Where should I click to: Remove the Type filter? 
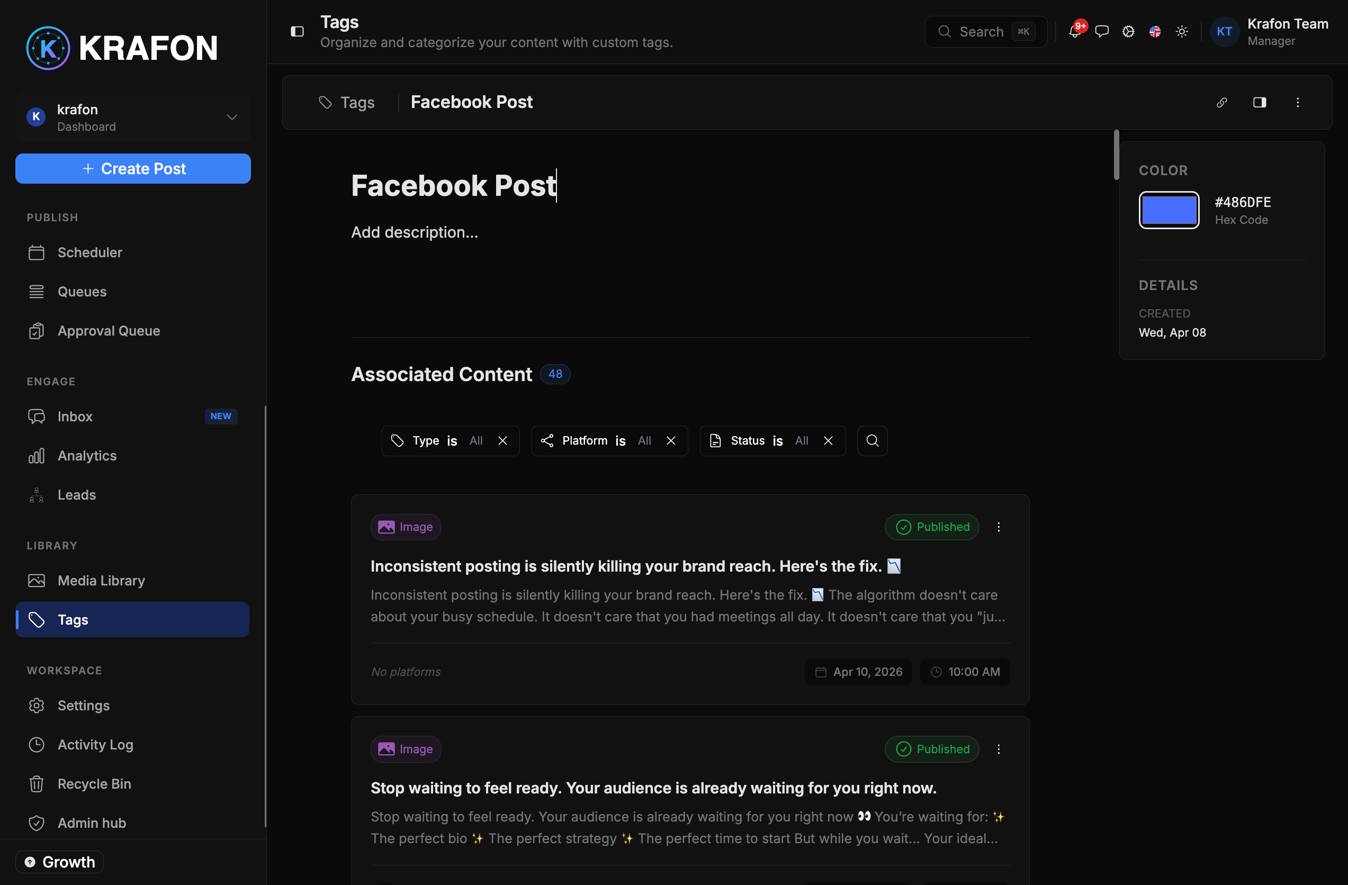pos(502,440)
